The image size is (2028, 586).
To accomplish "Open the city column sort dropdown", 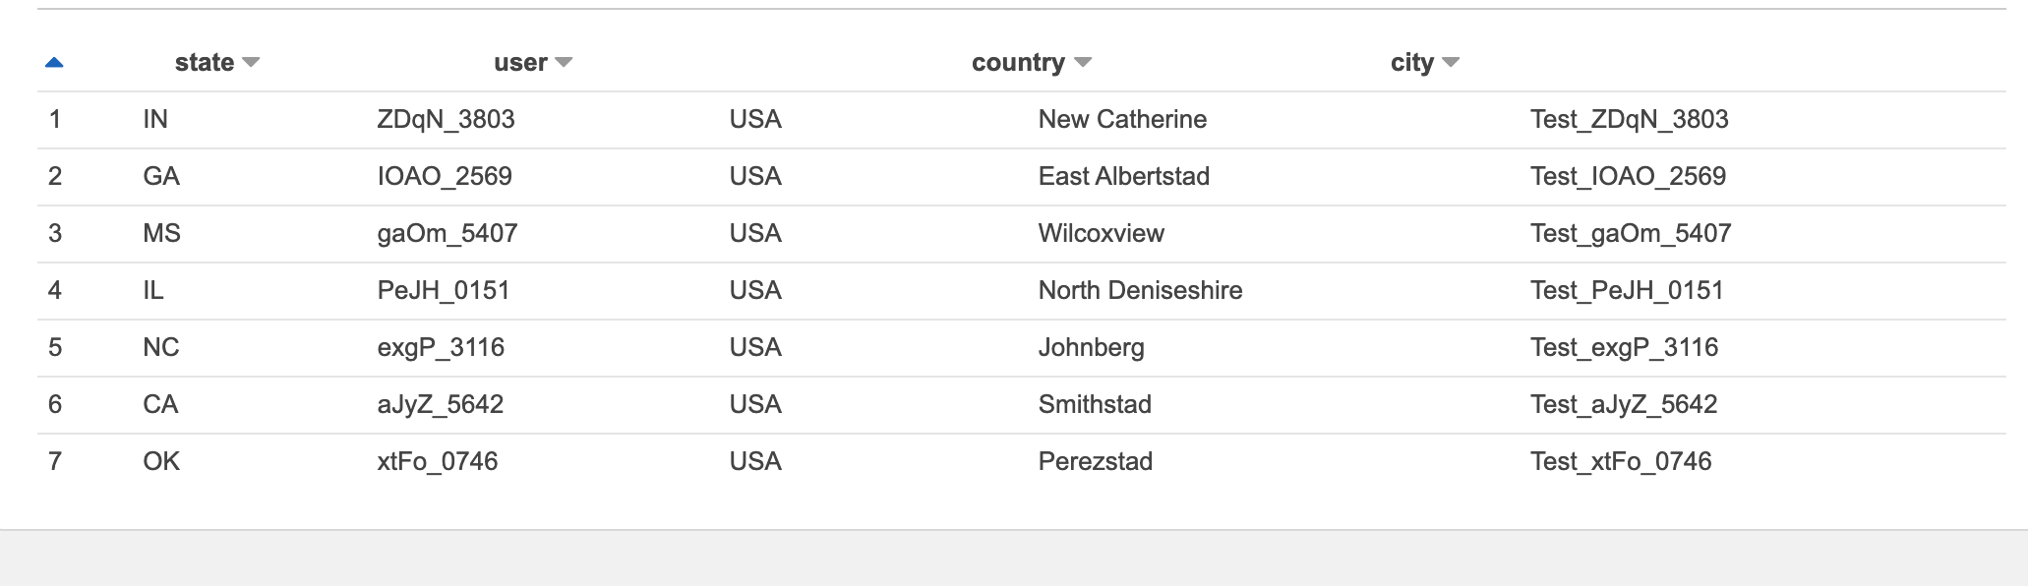I will [x=1451, y=63].
